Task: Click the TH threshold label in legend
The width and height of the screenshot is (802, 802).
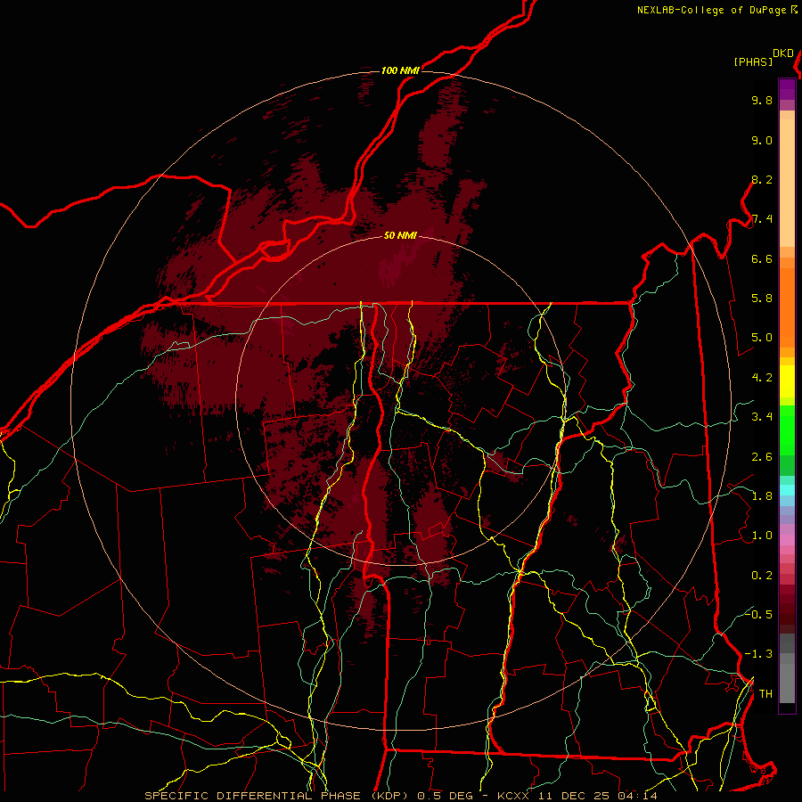Action: tap(765, 694)
